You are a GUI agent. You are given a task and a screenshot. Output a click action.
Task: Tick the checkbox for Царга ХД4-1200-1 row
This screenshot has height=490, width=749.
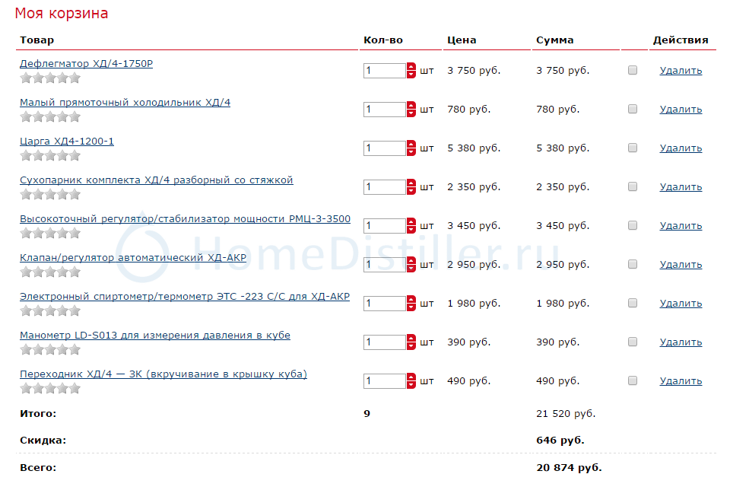(x=633, y=148)
